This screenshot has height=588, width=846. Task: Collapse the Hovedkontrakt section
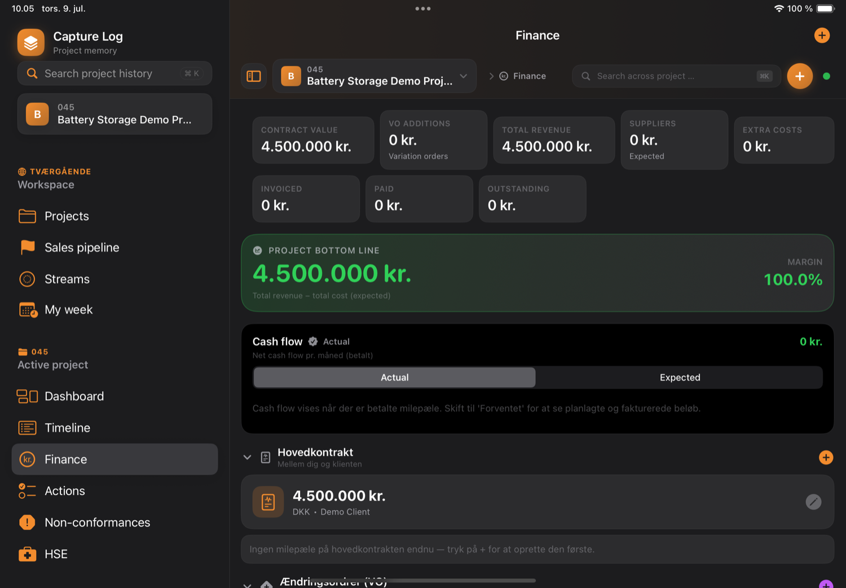247,458
